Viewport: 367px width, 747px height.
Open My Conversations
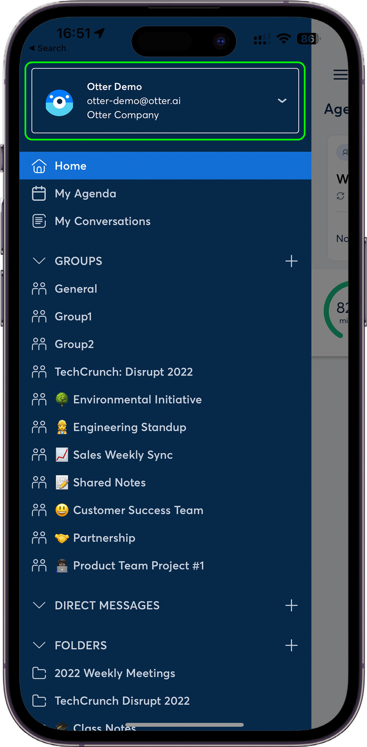click(x=165, y=221)
